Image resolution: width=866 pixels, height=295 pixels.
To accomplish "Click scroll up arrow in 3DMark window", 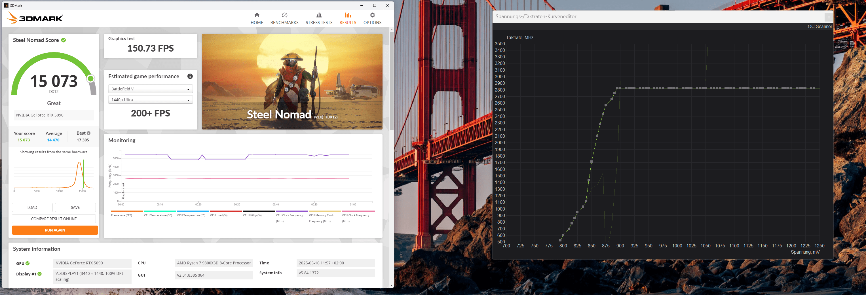I will point(392,29).
